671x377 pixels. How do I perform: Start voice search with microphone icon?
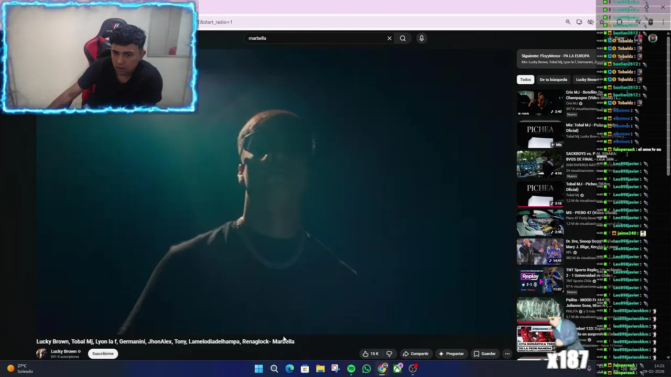[421, 38]
